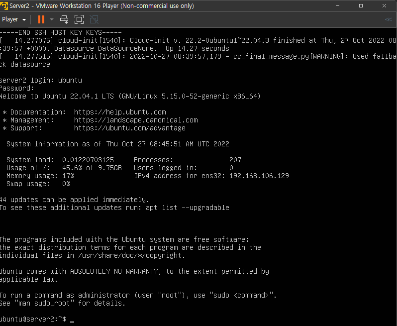Click the 'apt list --upgradable' text
Screen dimensions: 397x326
coord(188,208)
